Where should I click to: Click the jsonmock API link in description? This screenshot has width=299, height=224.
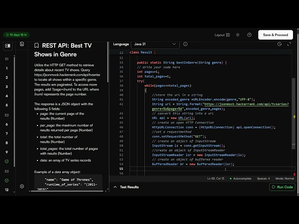[67, 75]
